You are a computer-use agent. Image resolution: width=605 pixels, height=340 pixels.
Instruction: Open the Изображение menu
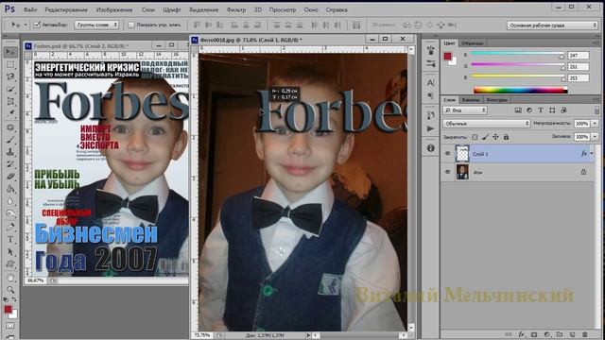click(x=114, y=9)
